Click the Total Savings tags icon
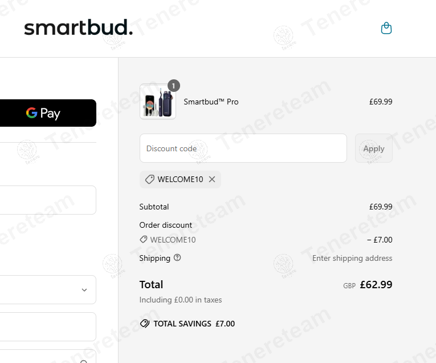436x363 pixels. pyautogui.click(x=145, y=324)
